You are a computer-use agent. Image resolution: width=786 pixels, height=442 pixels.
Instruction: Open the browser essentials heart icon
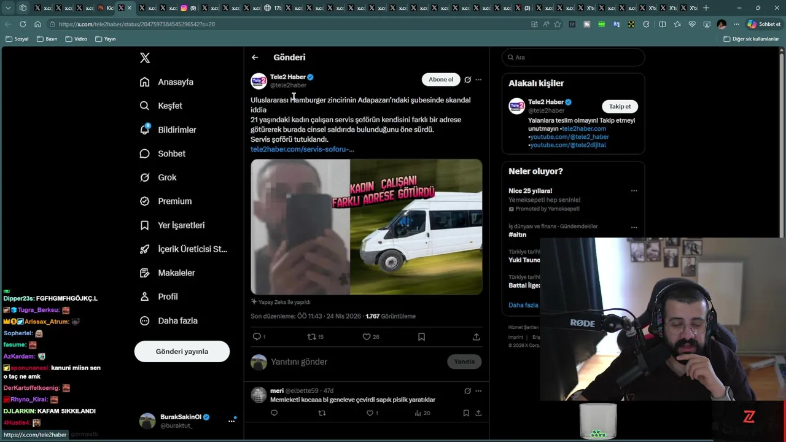(x=692, y=24)
